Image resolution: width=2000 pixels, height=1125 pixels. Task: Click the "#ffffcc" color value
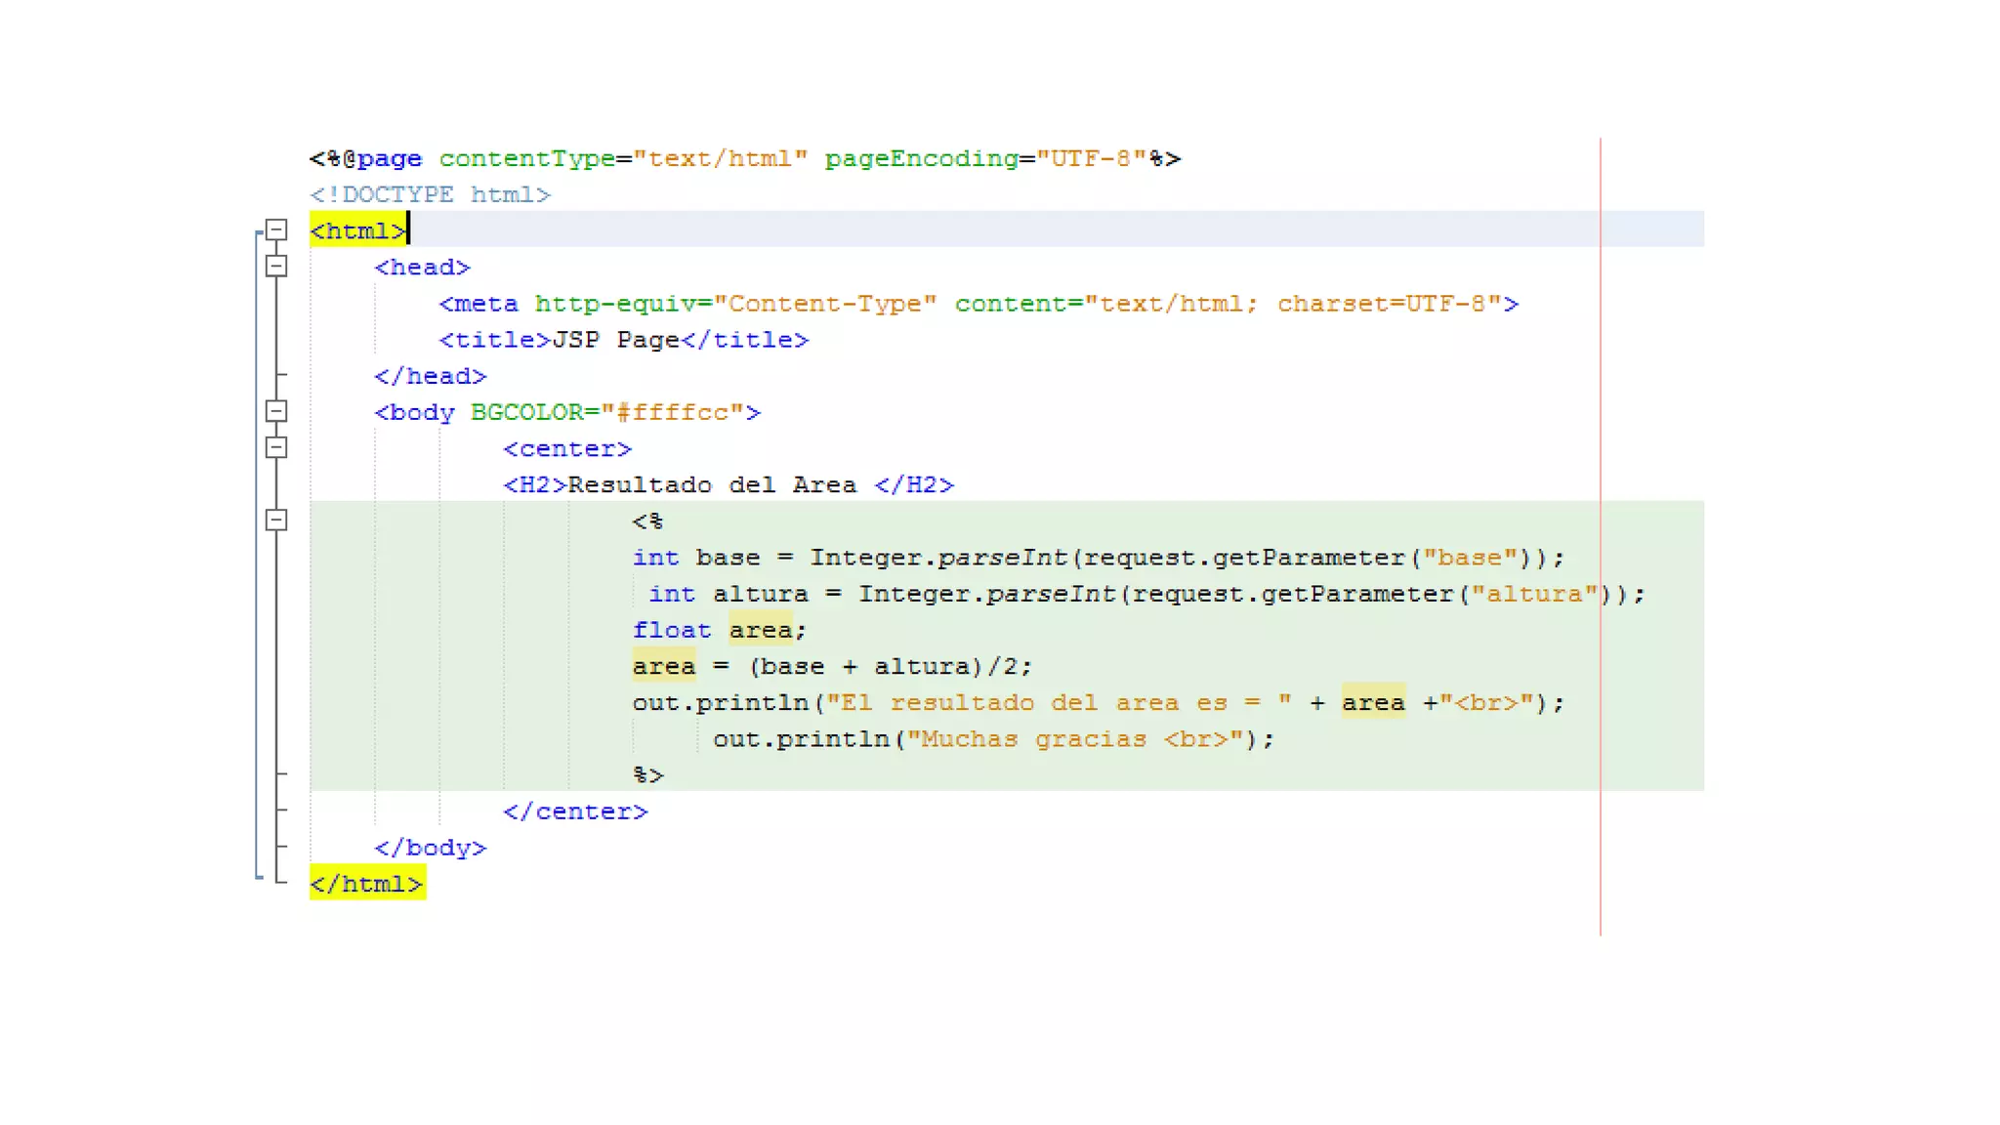click(x=672, y=412)
